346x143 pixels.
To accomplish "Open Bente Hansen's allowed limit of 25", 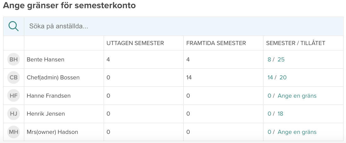I will (x=281, y=59).
